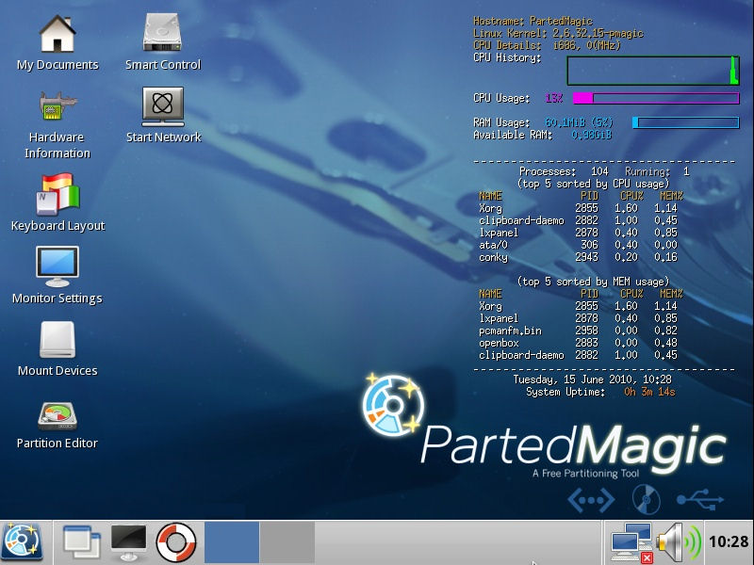Open the terminal monitor icon in taskbar
754x565 pixels.
(x=128, y=542)
